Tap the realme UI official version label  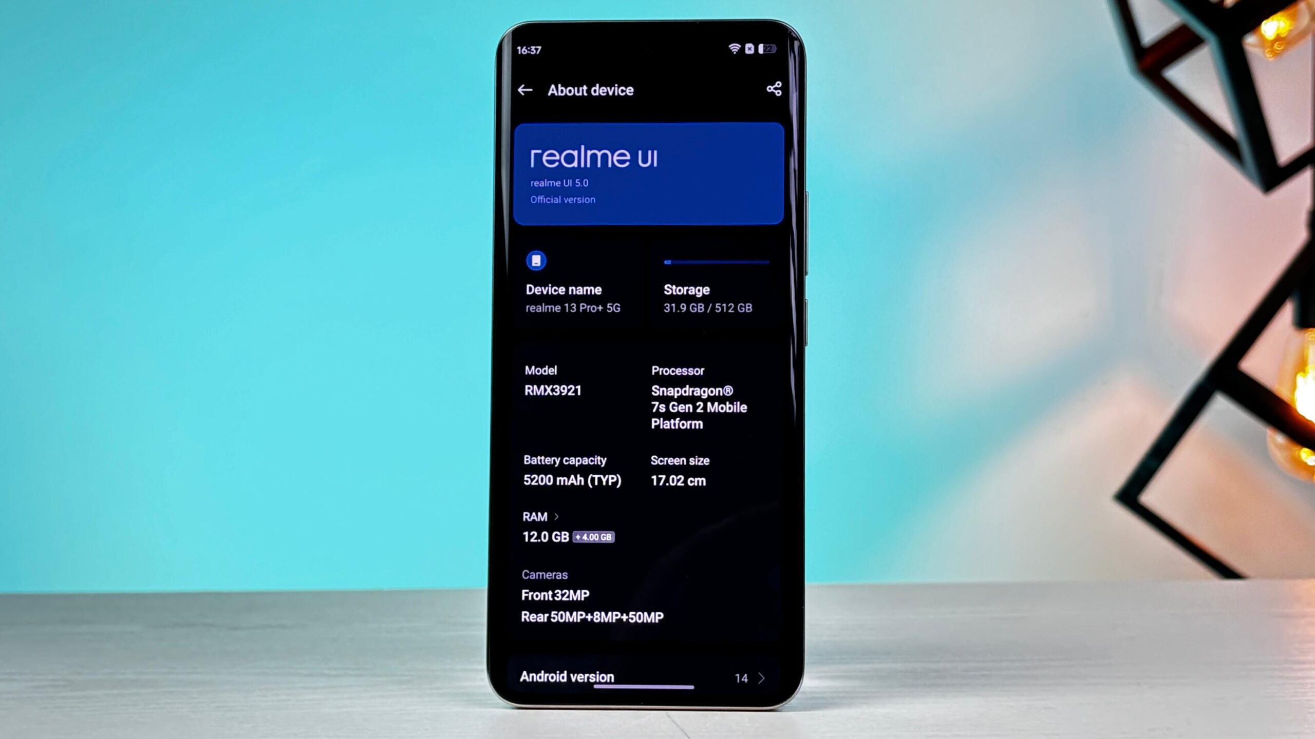point(561,200)
